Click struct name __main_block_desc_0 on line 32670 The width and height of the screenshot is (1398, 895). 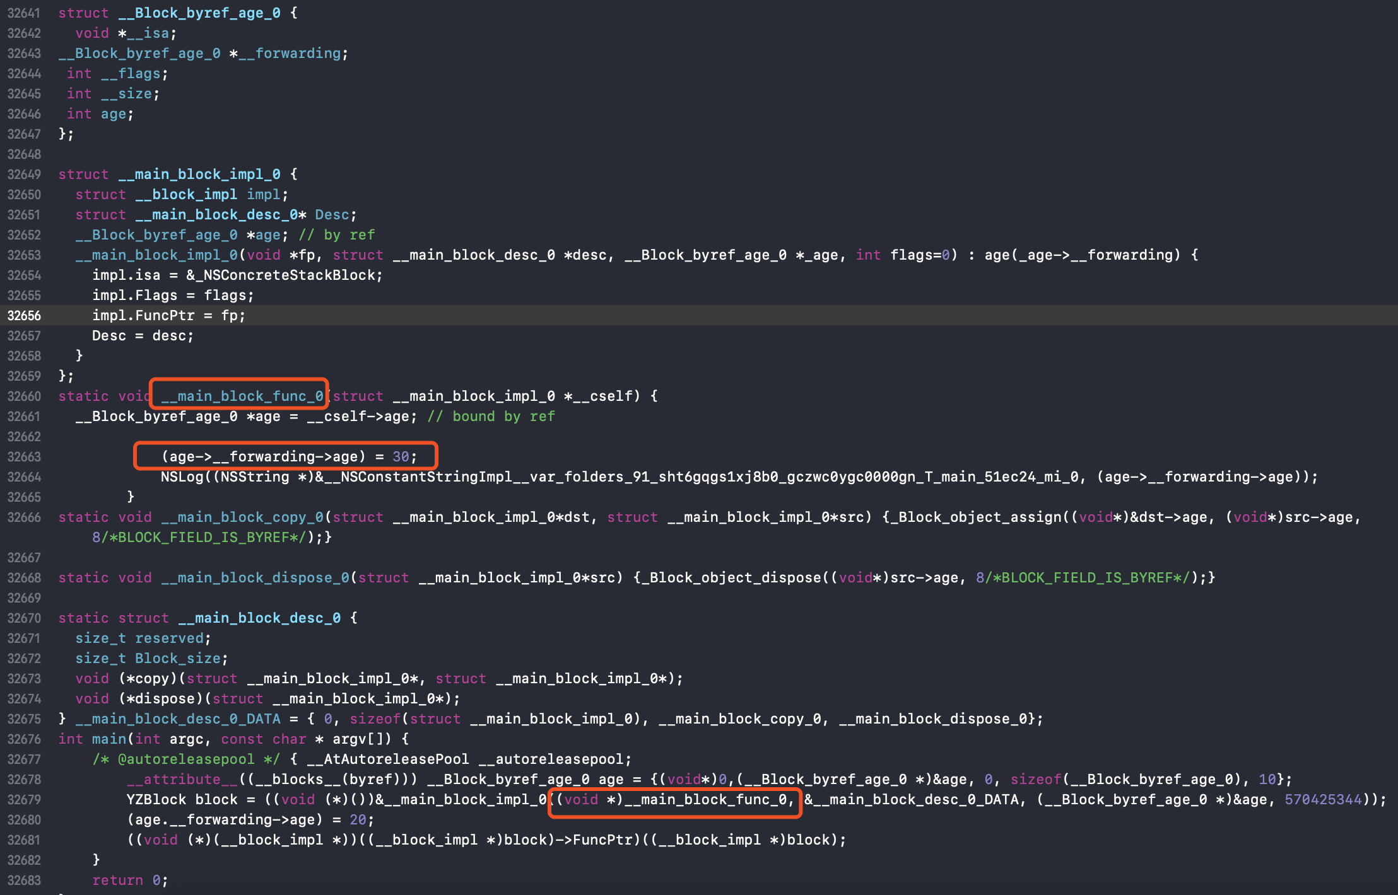pos(259,618)
